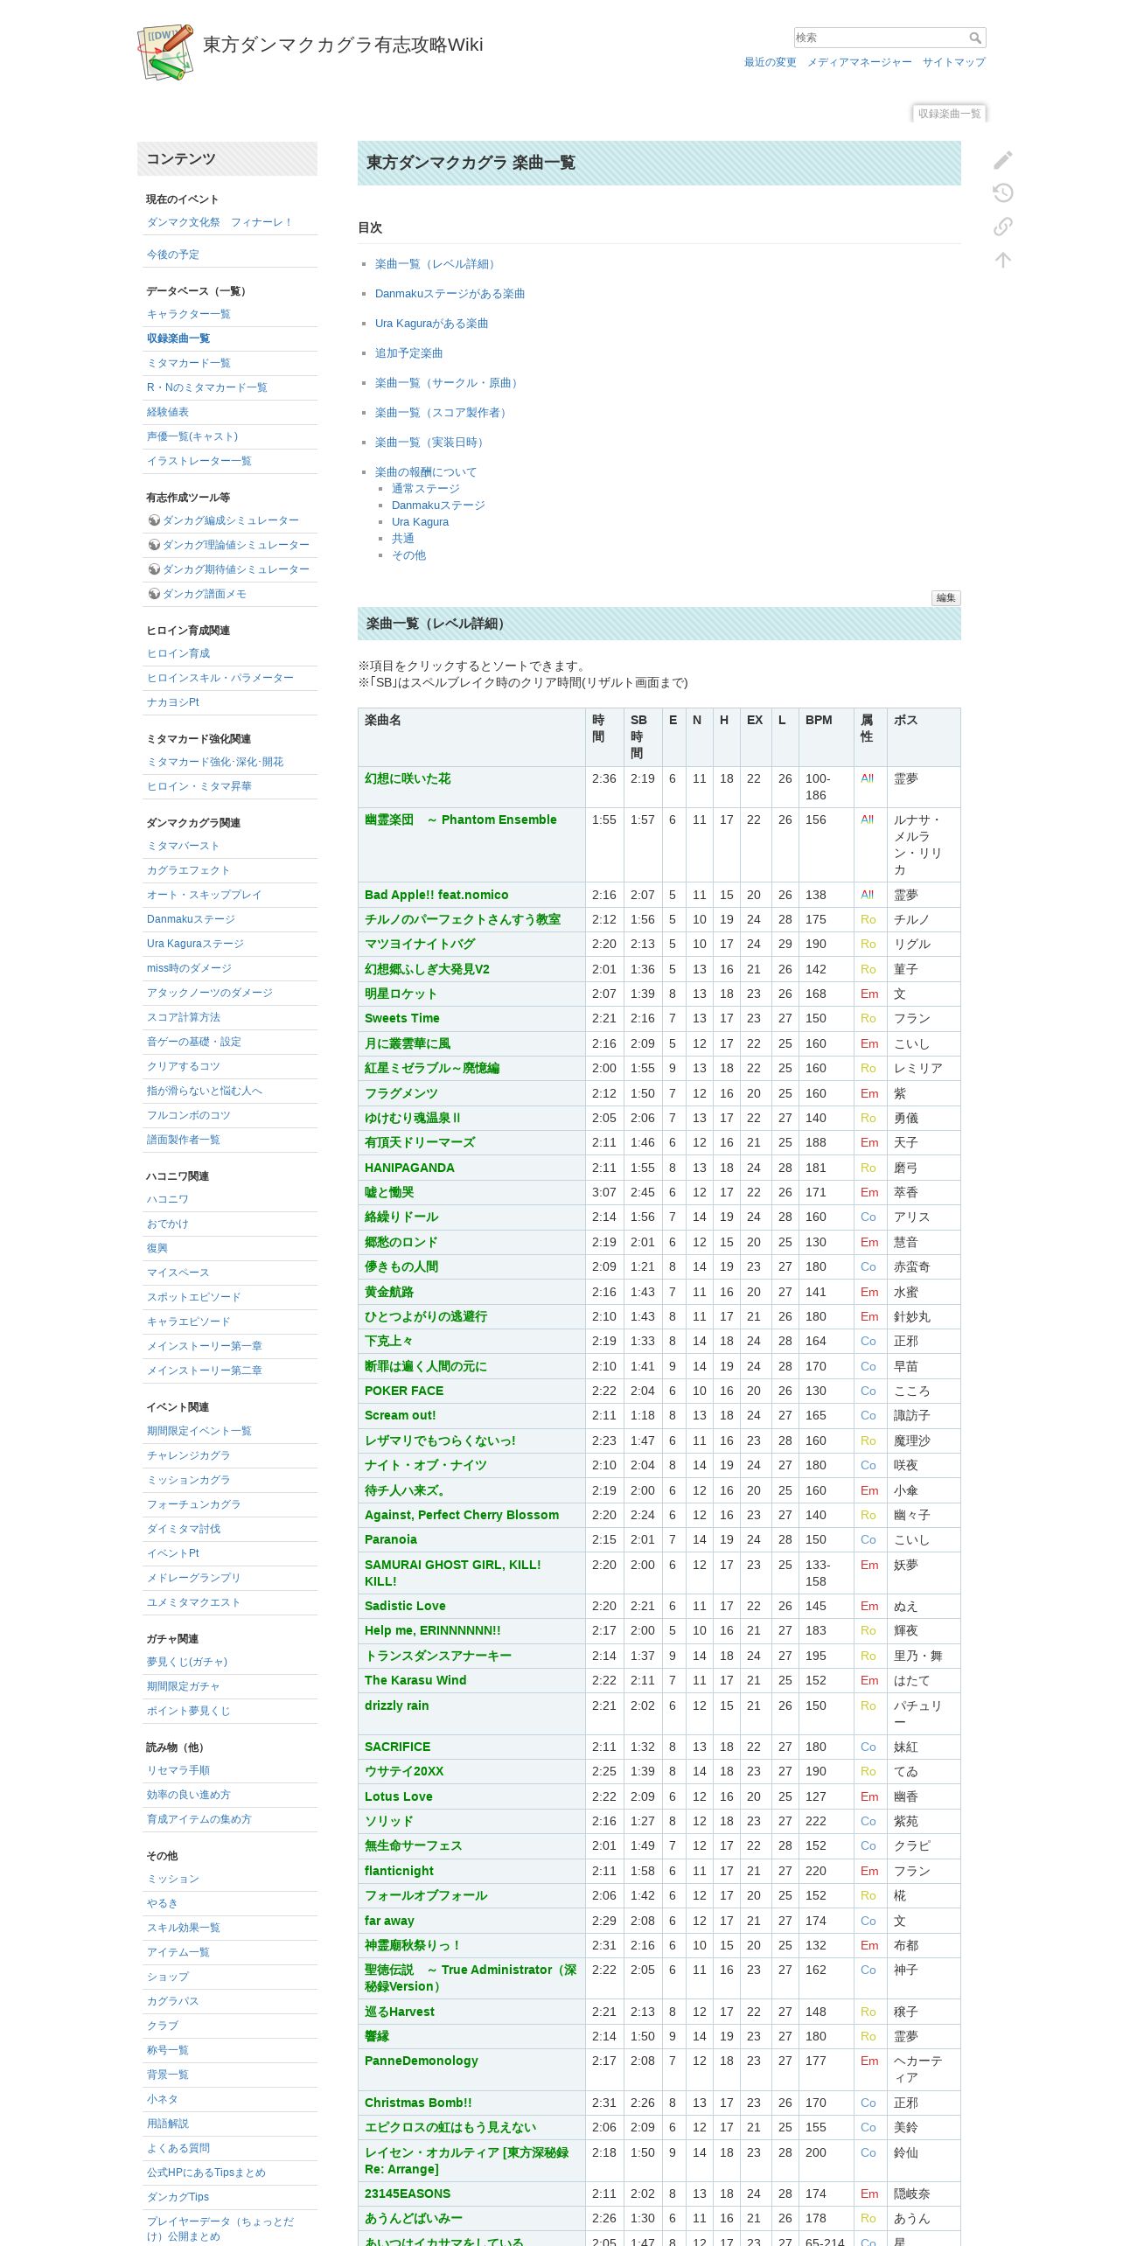Open the song Scream out!

point(400,1415)
